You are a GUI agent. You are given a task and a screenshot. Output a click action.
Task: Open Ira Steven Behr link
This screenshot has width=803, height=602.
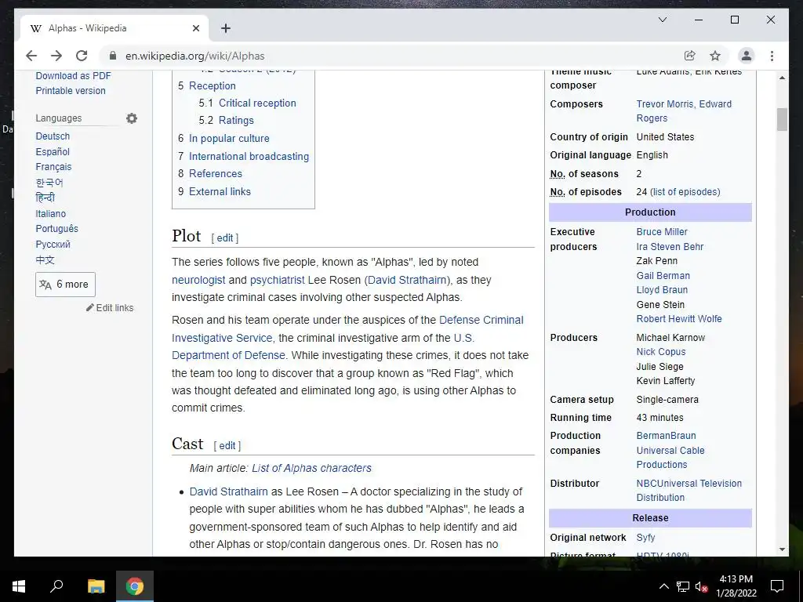coord(670,247)
